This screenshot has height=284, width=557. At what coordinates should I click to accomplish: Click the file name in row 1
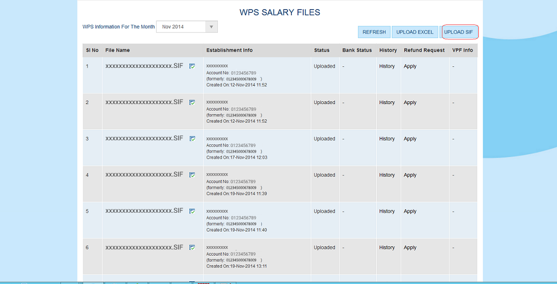(144, 66)
